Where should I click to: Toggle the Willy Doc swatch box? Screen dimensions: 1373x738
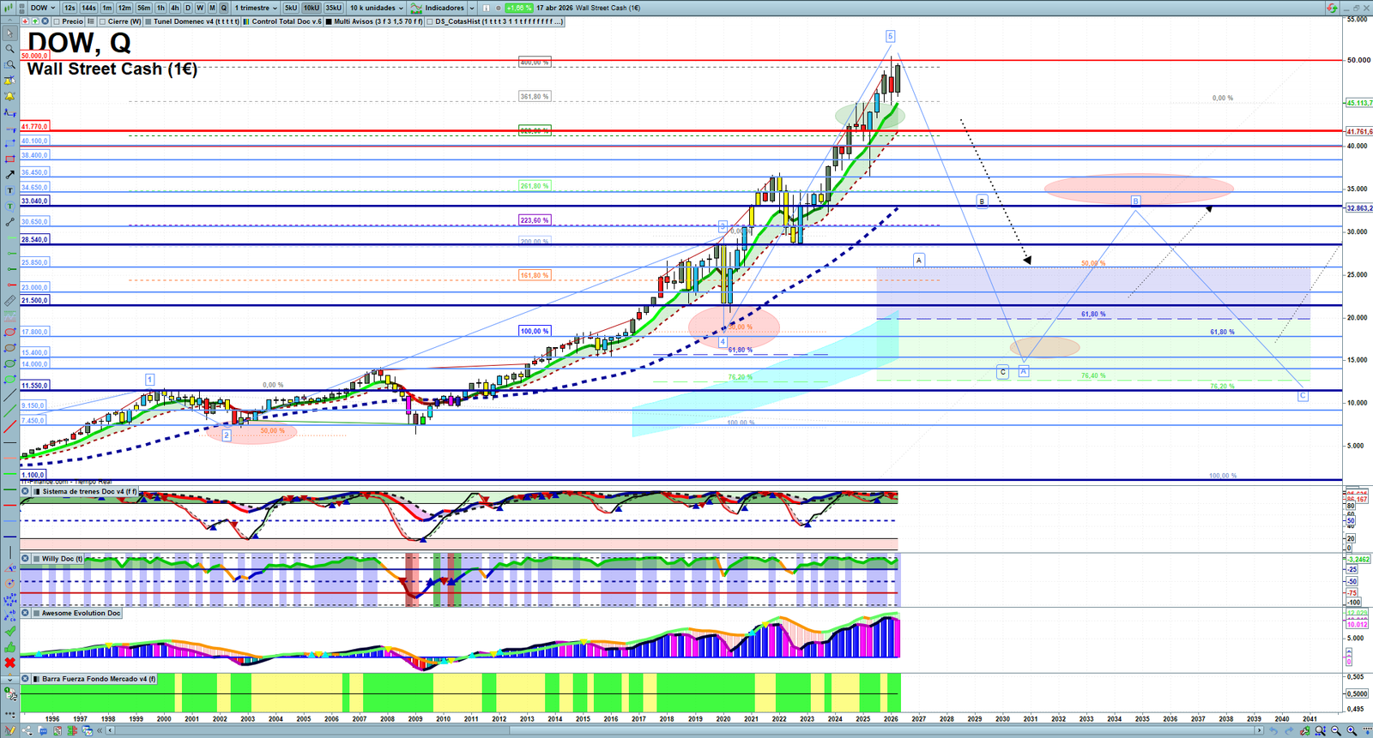pos(36,559)
